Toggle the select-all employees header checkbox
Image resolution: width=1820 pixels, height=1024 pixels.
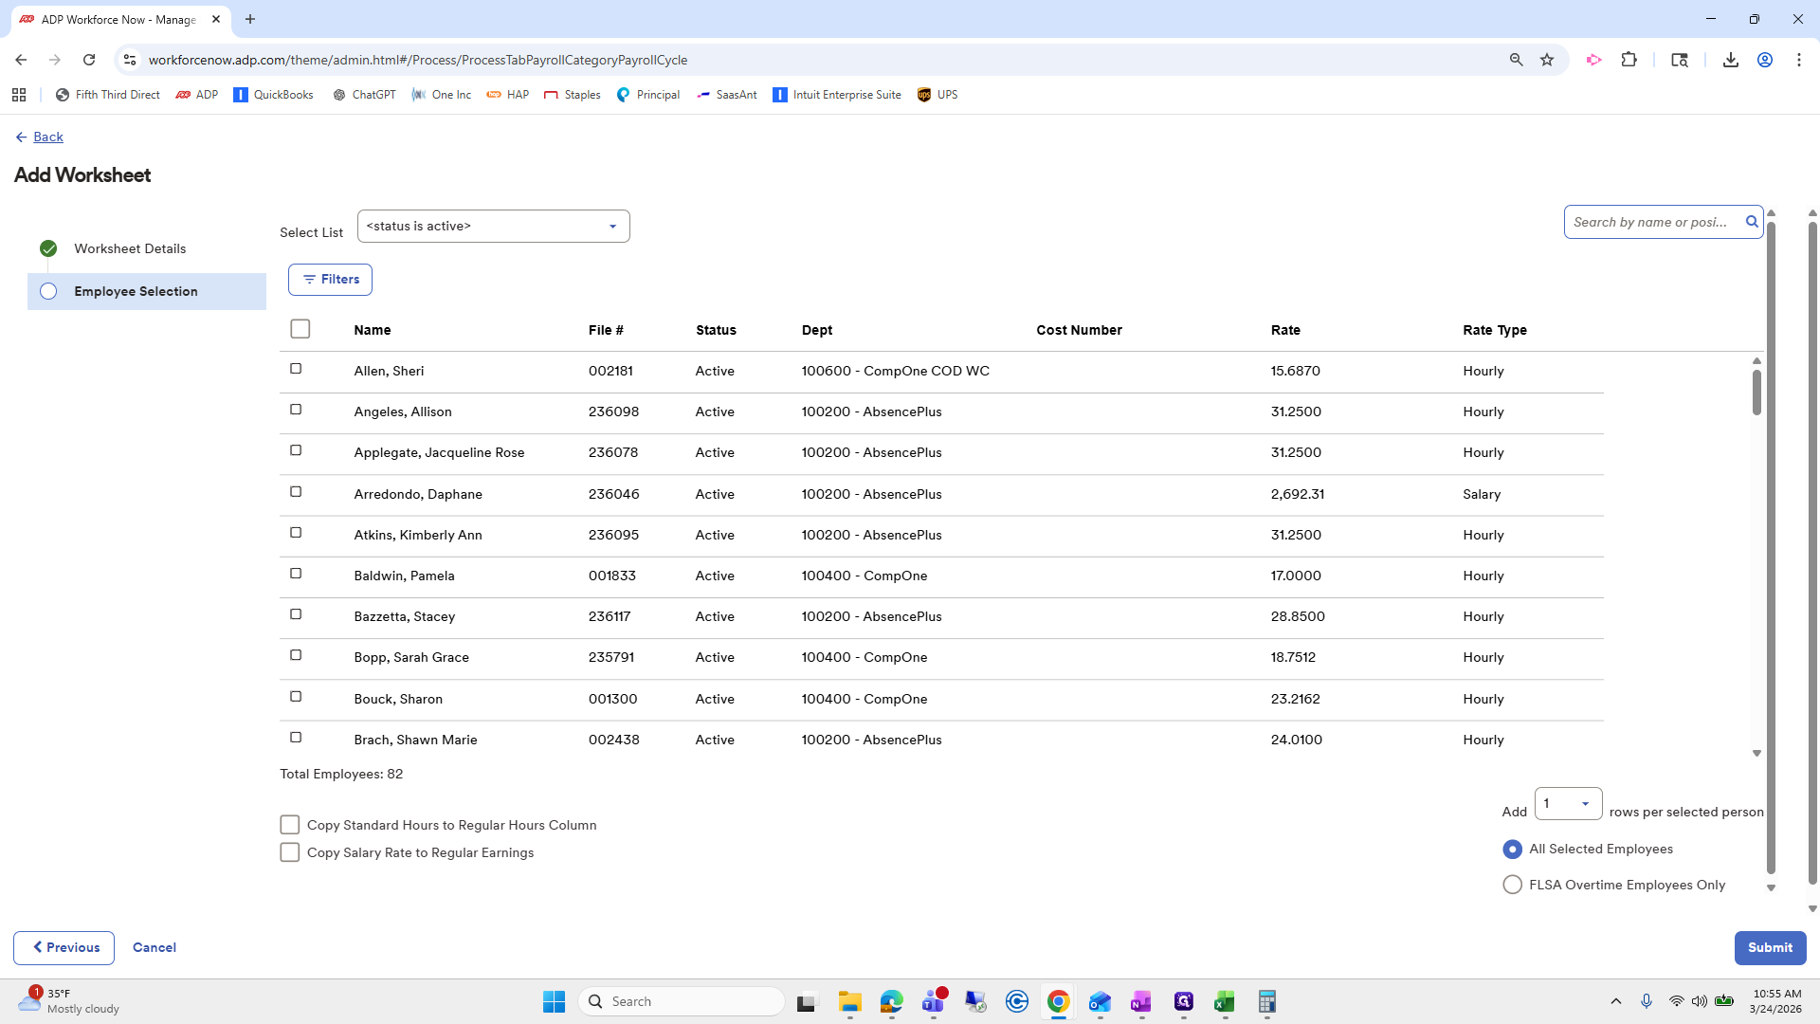click(300, 329)
